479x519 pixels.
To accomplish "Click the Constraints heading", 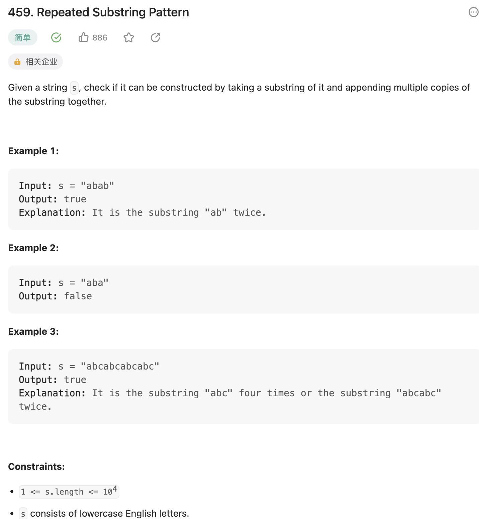I will tap(36, 467).
